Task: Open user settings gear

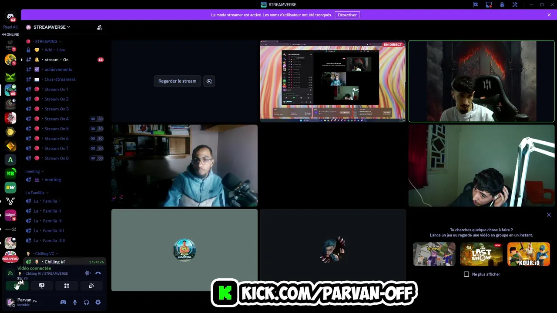Action: coord(98,302)
